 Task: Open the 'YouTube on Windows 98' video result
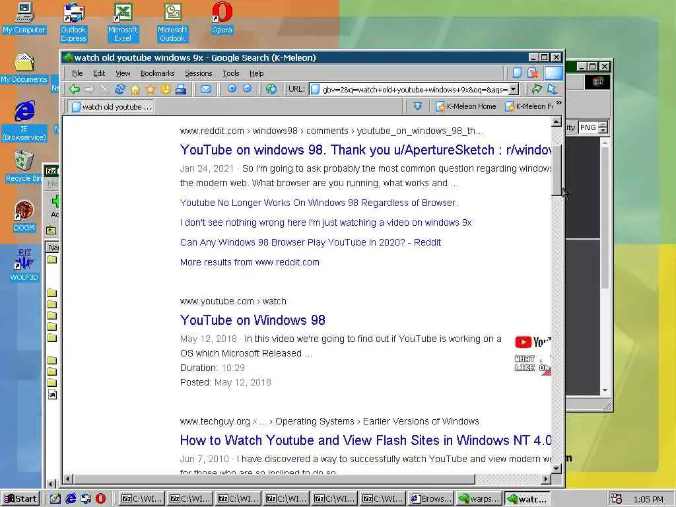coord(253,320)
